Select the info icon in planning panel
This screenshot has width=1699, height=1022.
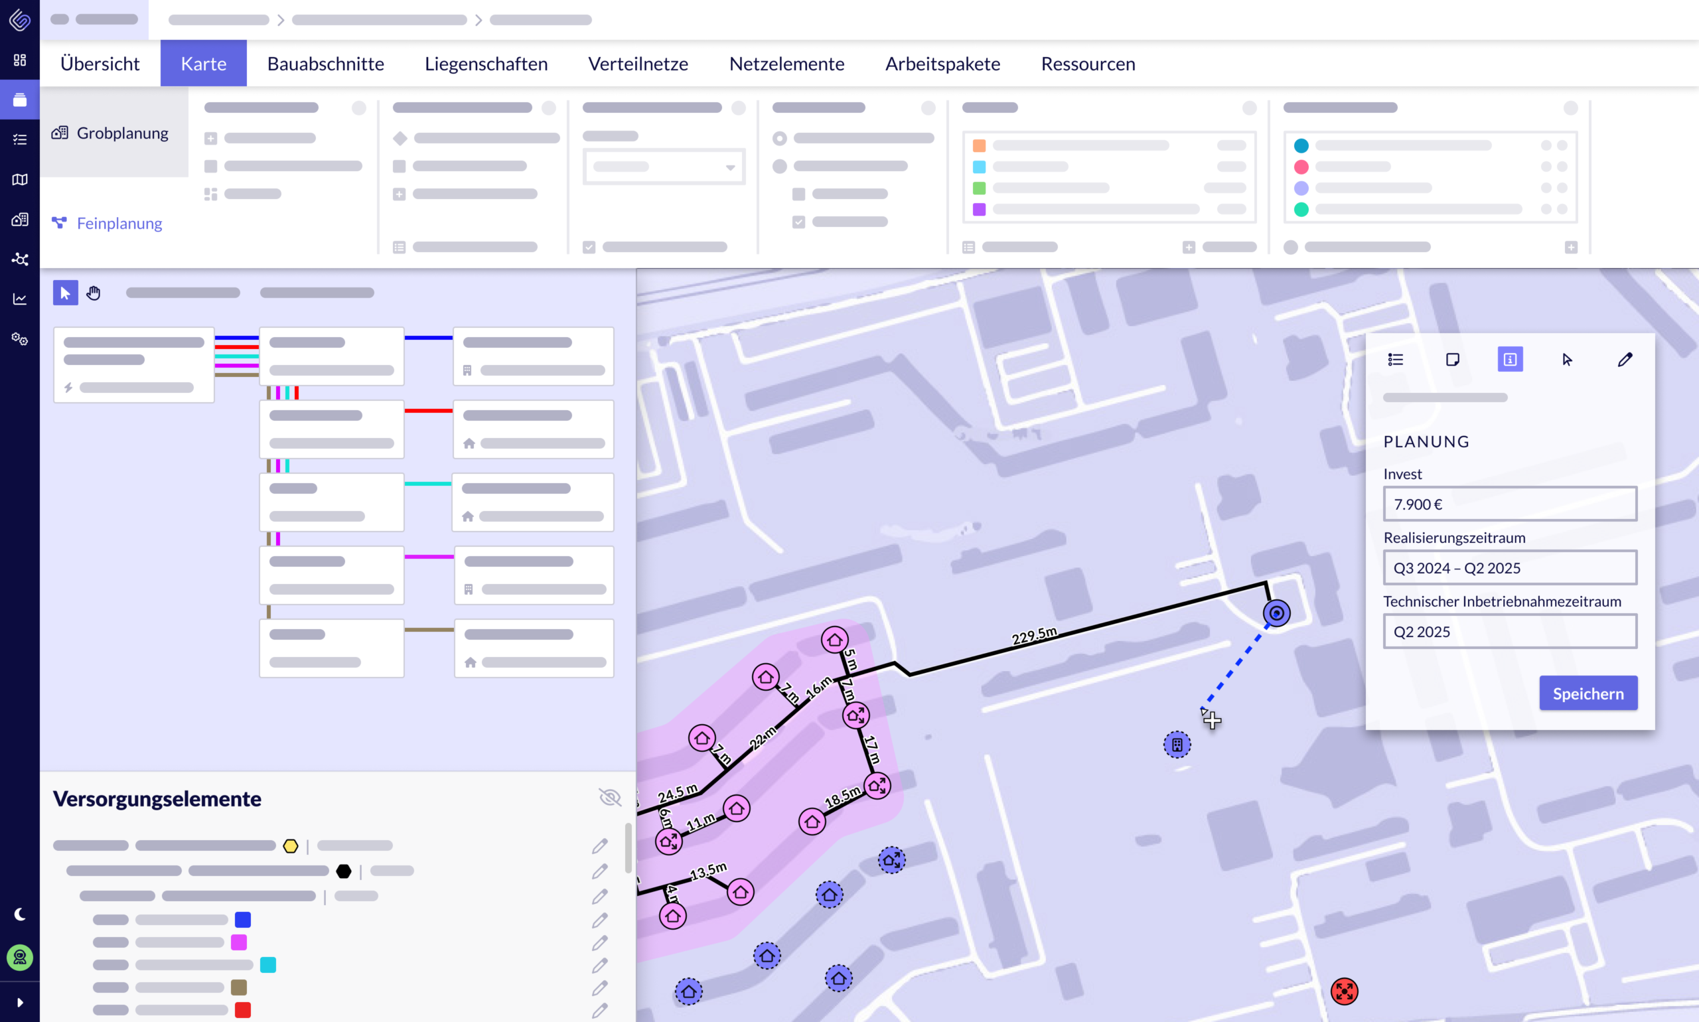(x=1510, y=360)
